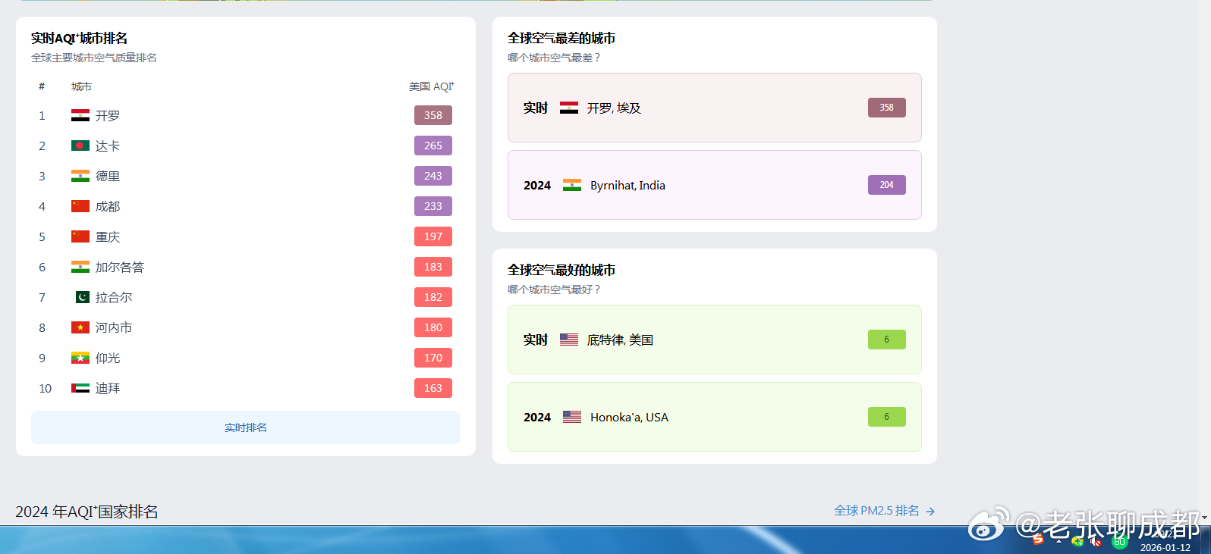
Task: Click the US flag in the Honoka'a card
Action: (x=572, y=417)
